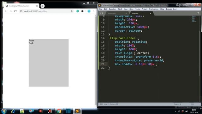Click 'pointer' value on line 12
This screenshot has height=114, width=202.
pyautogui.click(x=134, y=31)
